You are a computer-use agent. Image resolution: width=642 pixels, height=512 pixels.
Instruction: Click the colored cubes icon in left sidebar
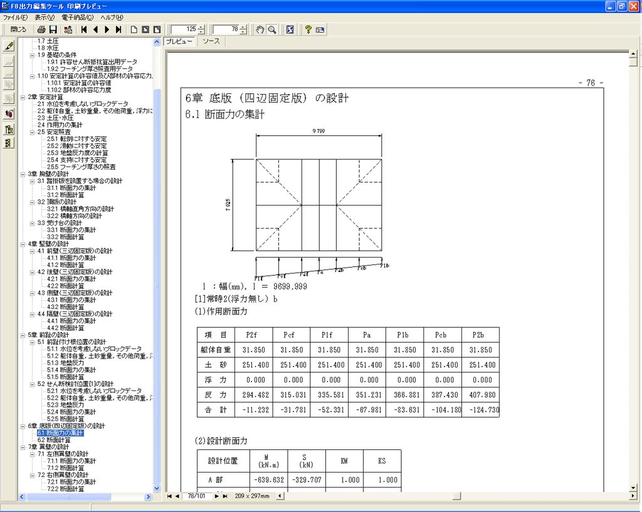(9, 114)
